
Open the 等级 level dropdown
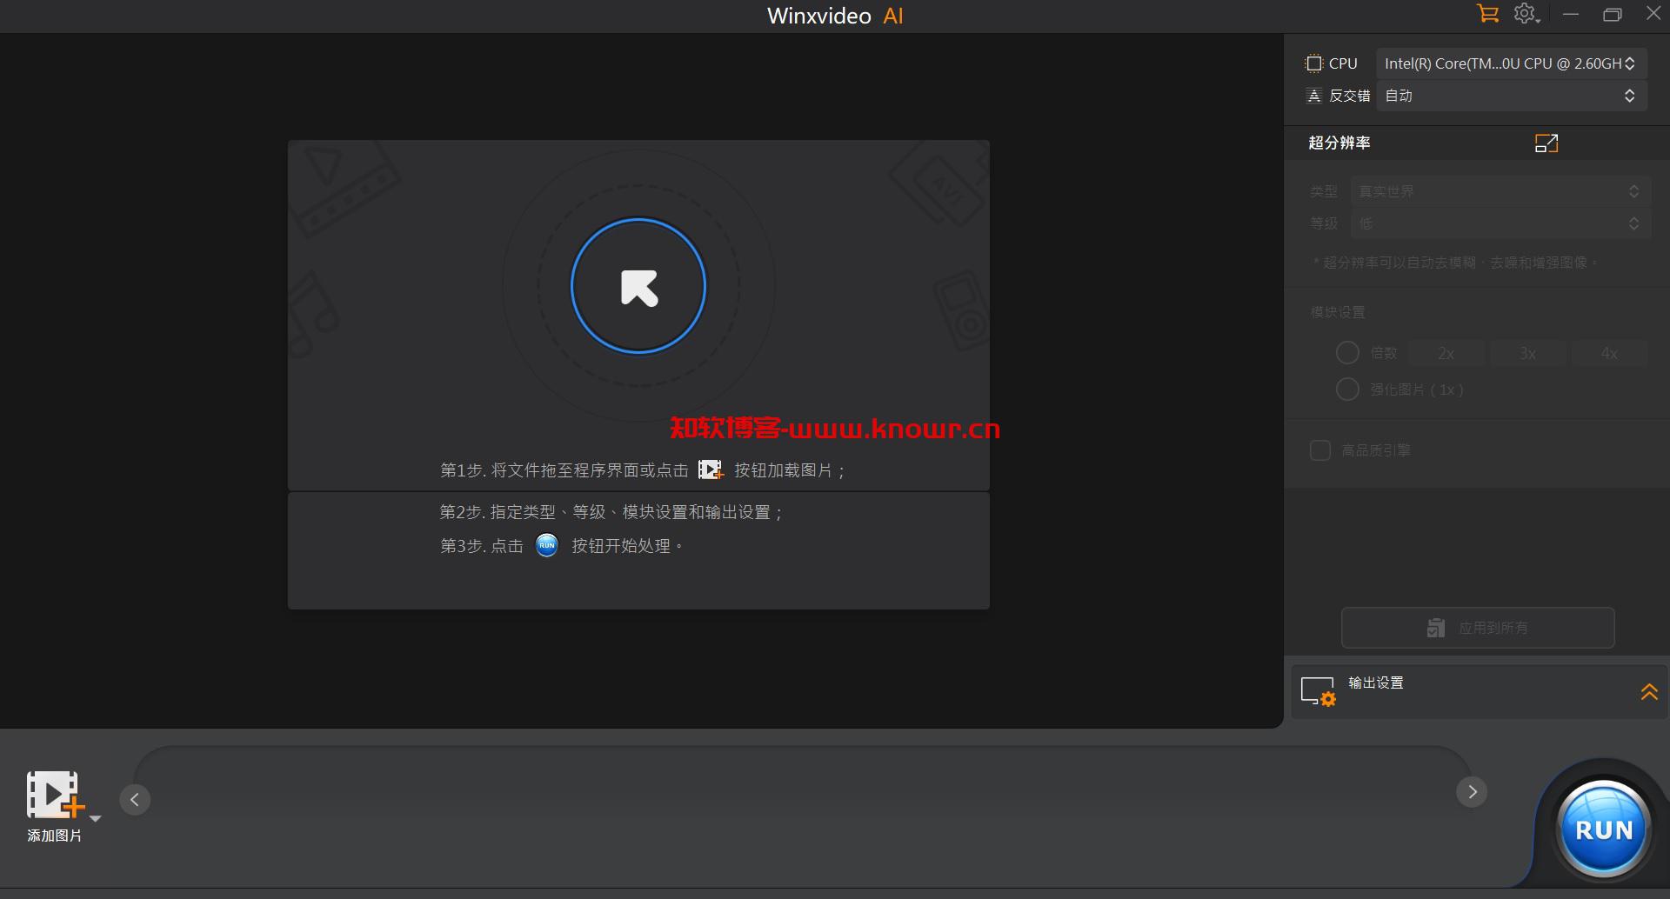point(1500,223)
